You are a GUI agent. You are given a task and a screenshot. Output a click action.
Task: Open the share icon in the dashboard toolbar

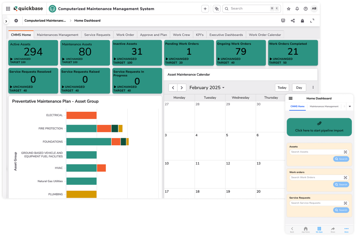pyautogui.click(x=293, y=20)
